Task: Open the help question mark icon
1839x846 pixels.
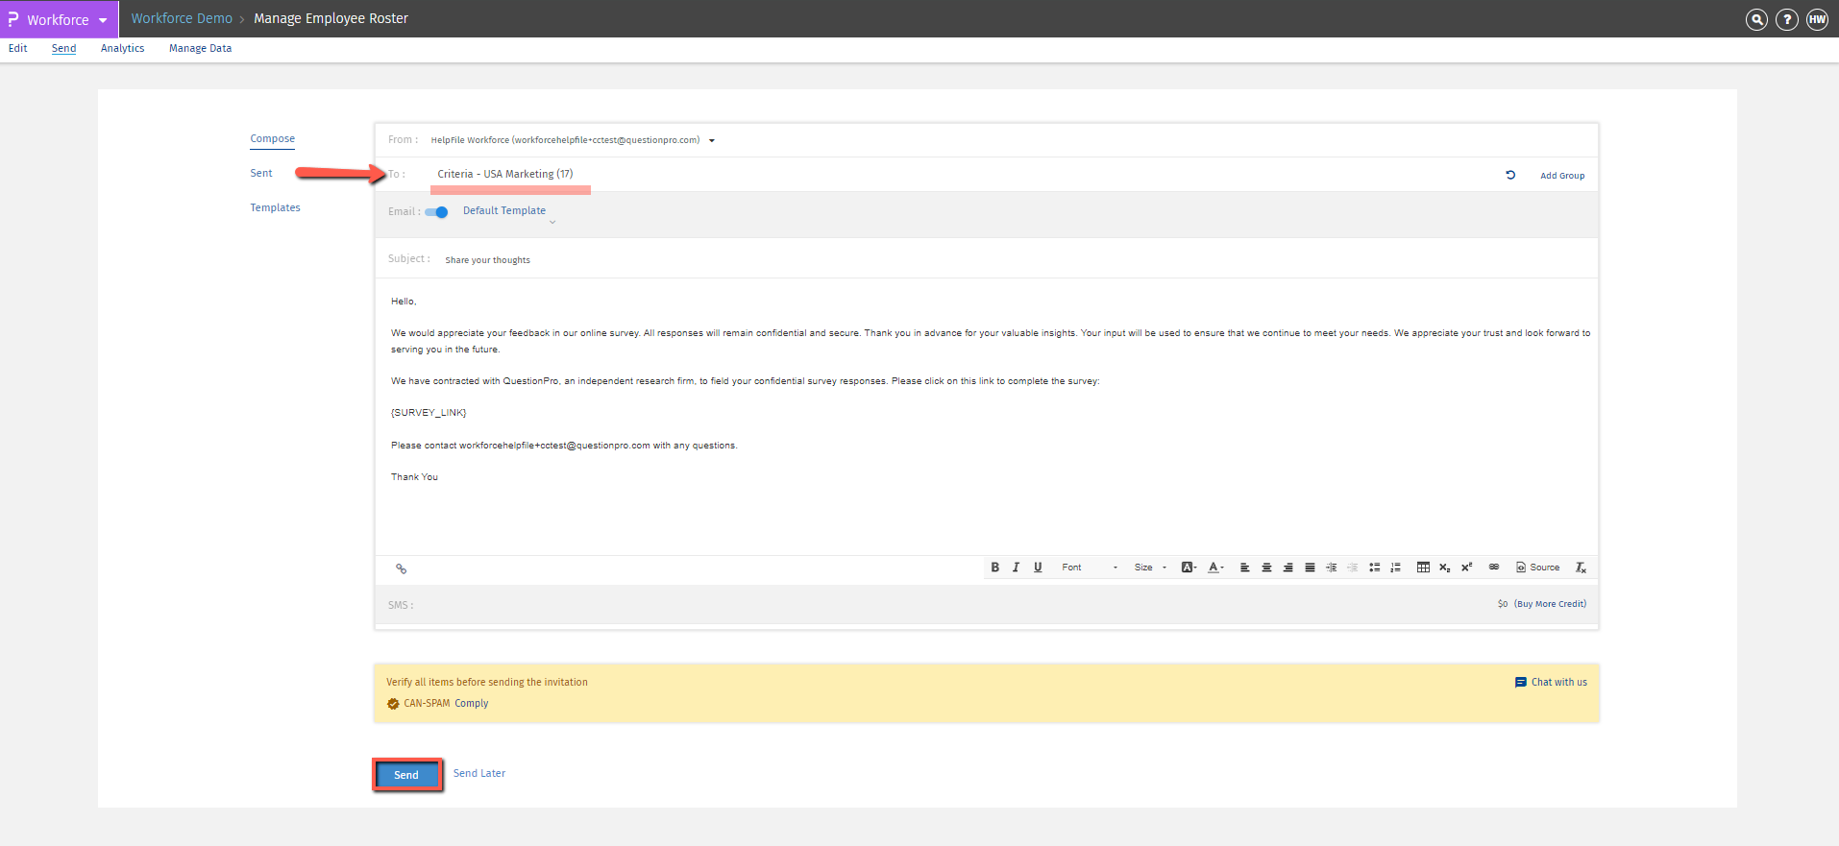Action: 1787,19
